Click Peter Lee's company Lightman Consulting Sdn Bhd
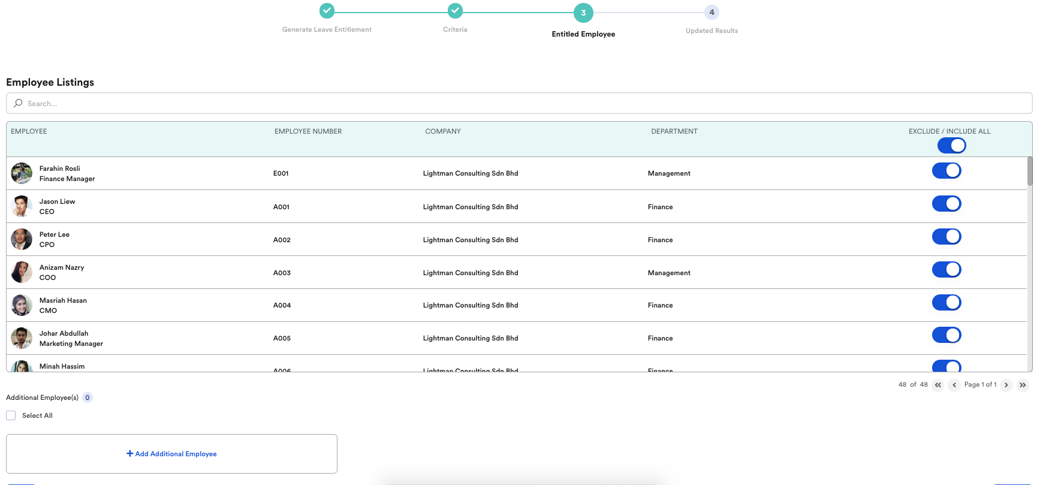 471,240
